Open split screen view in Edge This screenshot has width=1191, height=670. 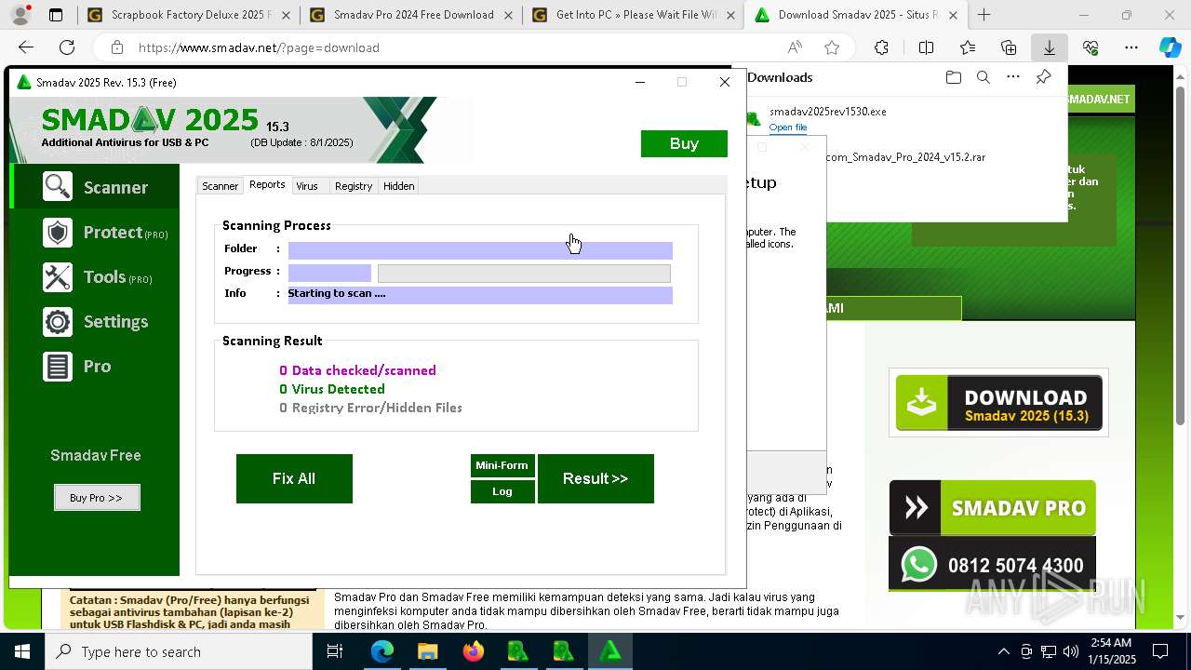[x=926, y=47]
